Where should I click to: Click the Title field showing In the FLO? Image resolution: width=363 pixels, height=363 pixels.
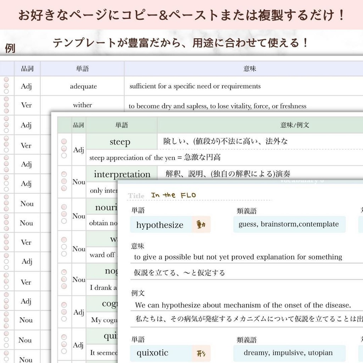[174, 194]
